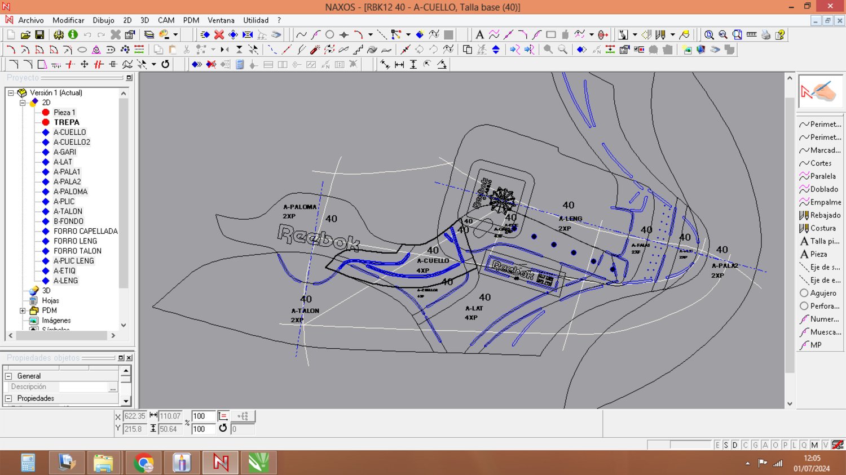Click the 3D colored cube icon
This screenshot has width=846, height=475.
pos(701,50)
